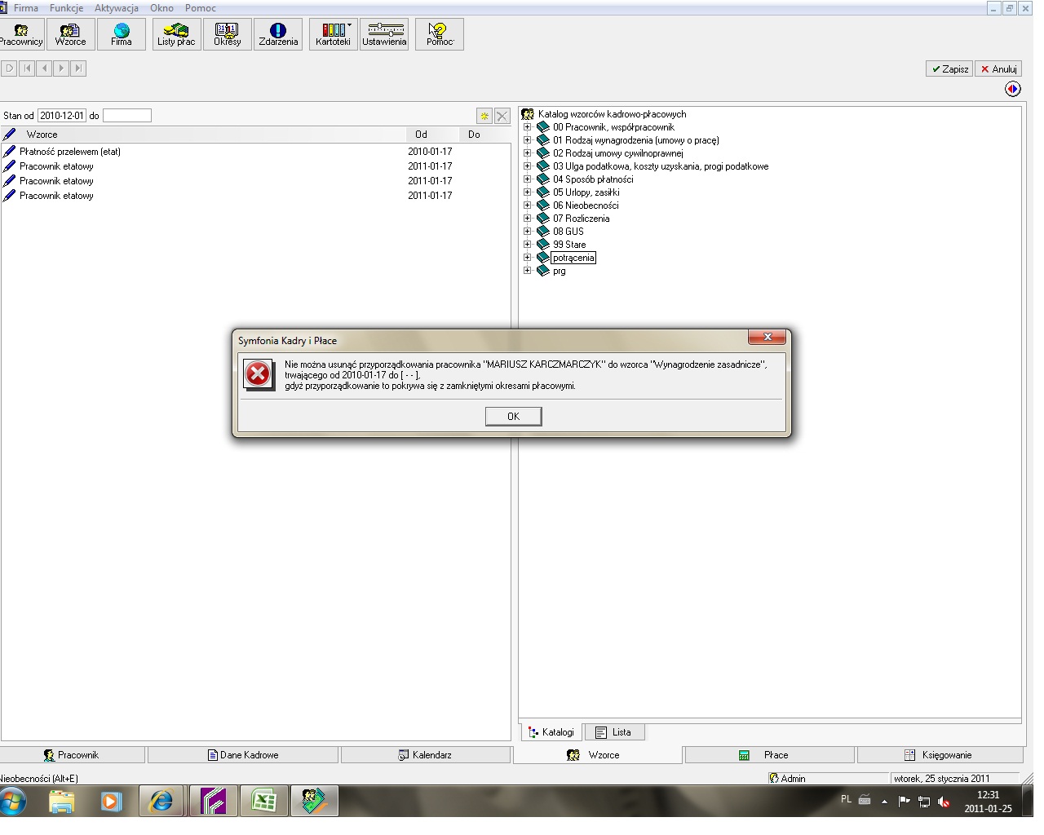This screenshot has height=835, width=1044.
Task: Click the Od column header
Action: tap(432, 135)
